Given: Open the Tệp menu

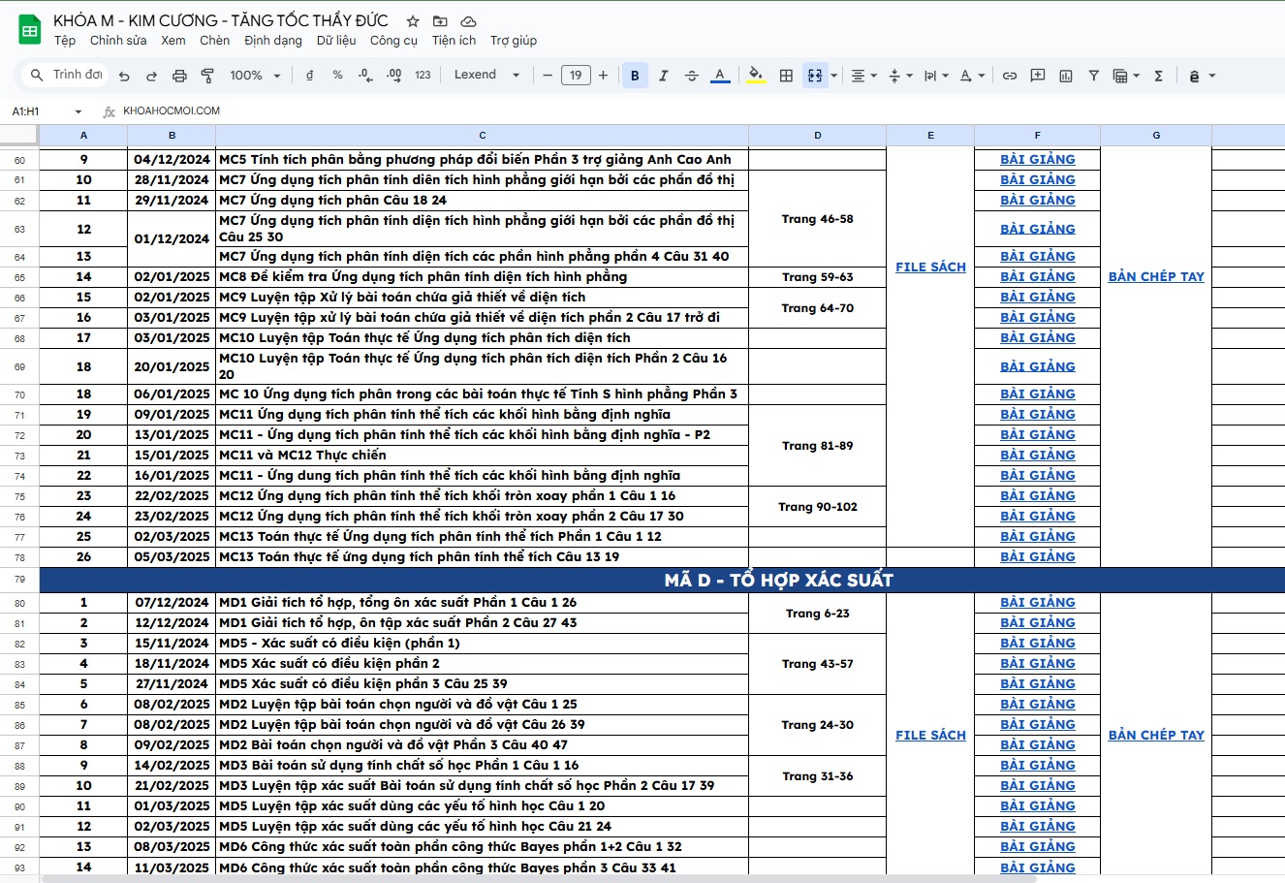Looking at the screenshot, I should tap(65, 41).
